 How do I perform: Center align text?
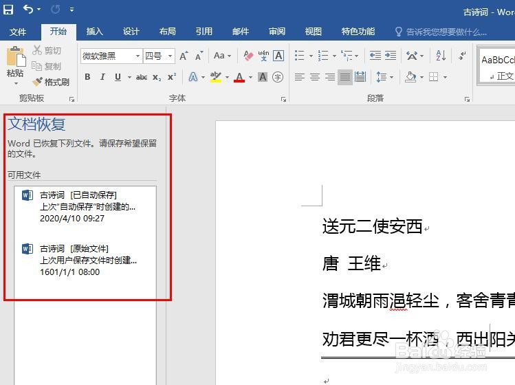click(x=315, y=77)
